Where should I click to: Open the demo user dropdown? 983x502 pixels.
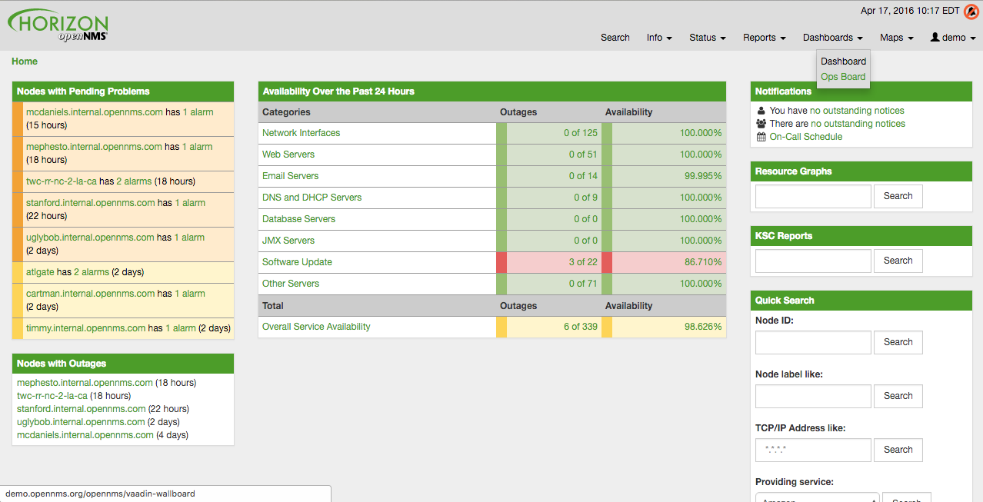click(953, 38)
